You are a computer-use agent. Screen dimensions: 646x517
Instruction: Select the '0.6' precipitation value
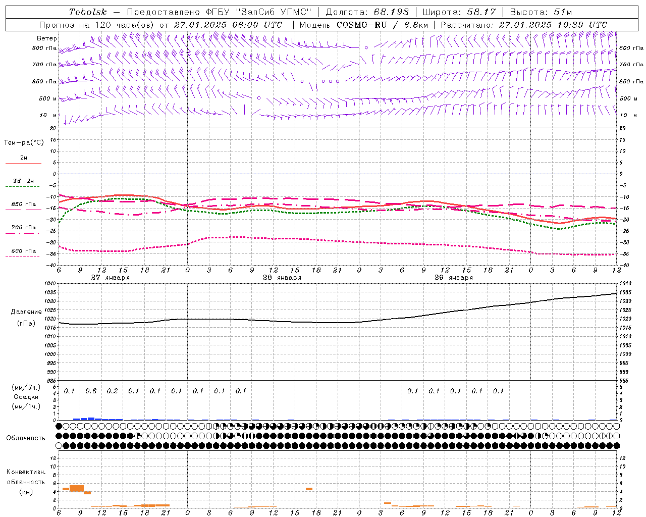tap(91, 391)
